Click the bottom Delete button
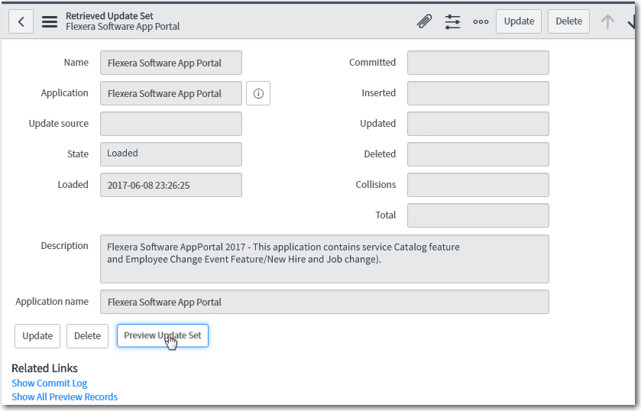 [x=87, y=336]
